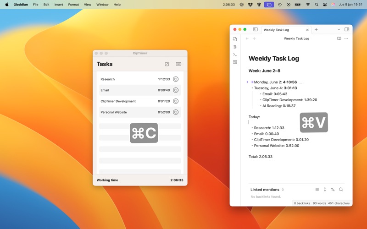Navigate forward in Obsidian note history

point(254,38)
